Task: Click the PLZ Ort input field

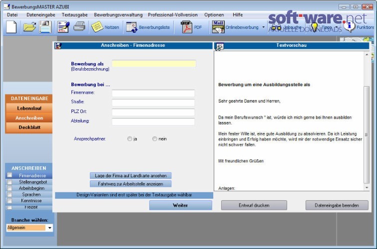Action: [x=153, y=112]
